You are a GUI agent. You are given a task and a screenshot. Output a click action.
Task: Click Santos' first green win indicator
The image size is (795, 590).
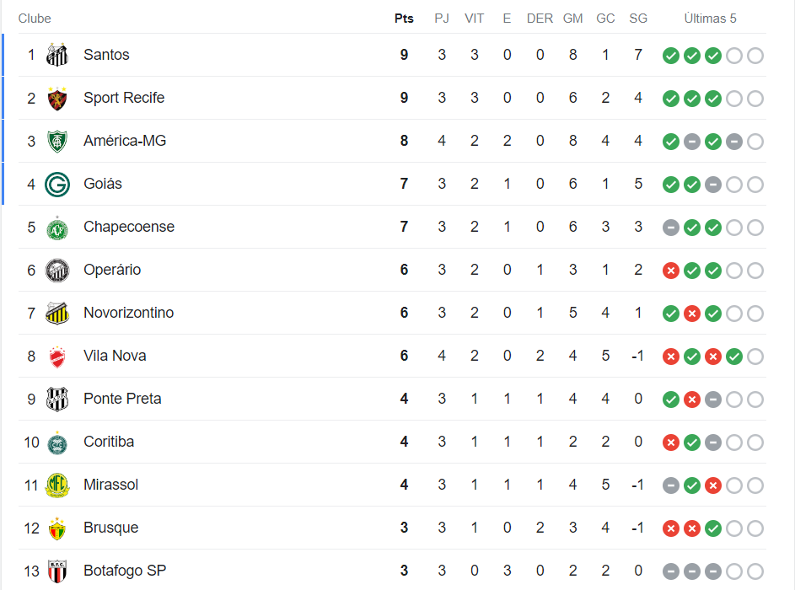[x=671, y=56]
